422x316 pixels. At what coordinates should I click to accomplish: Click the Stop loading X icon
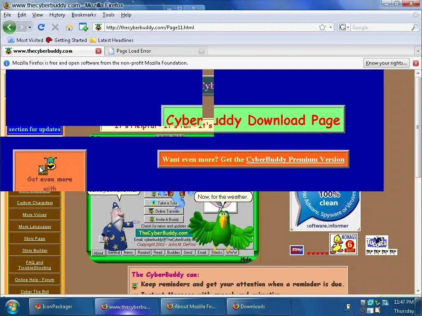(x=55, y=27)
